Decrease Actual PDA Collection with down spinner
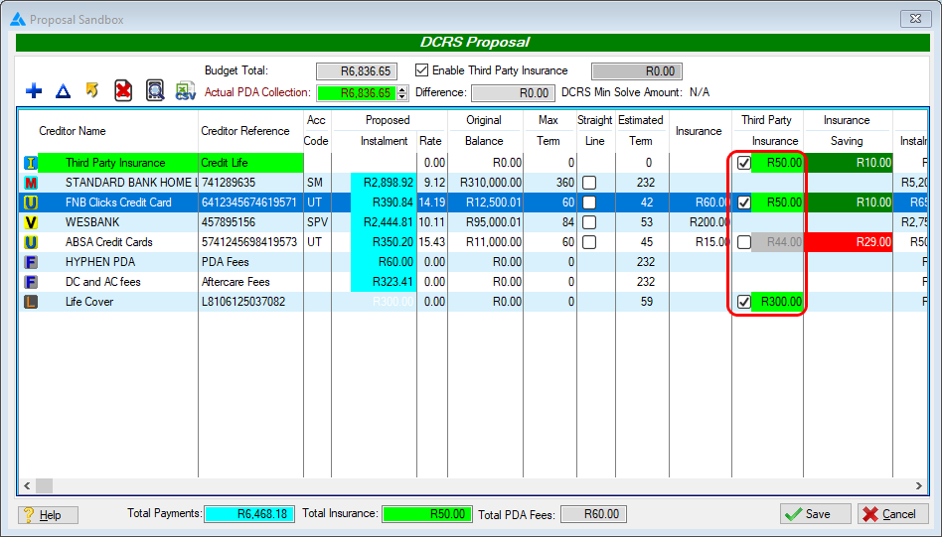The height and width of the screenshot is (537, 942). point(401,97)
